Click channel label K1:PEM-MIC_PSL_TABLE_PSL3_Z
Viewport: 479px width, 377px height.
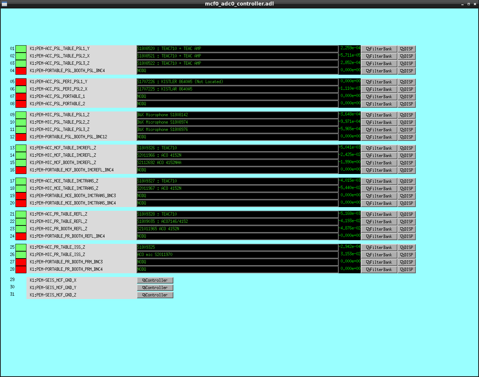[60, 129]
